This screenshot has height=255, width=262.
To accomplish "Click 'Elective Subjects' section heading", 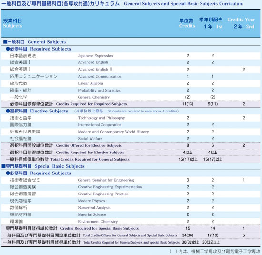I will 49,111.
